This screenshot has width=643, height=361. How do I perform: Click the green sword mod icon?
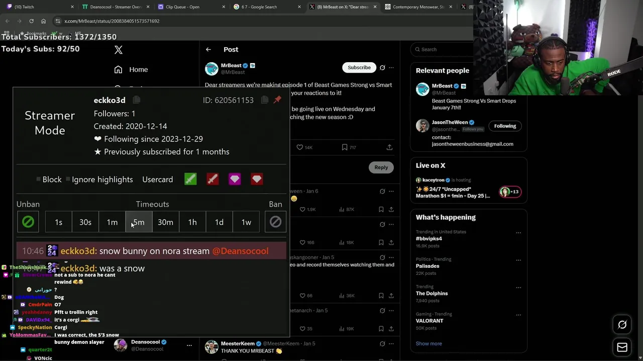point(190,179)
